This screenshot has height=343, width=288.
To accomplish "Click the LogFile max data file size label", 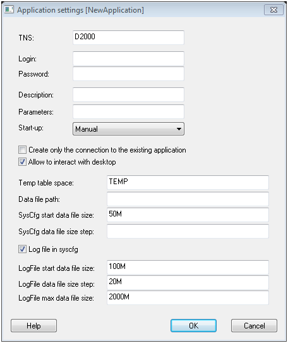I will 56,298.
